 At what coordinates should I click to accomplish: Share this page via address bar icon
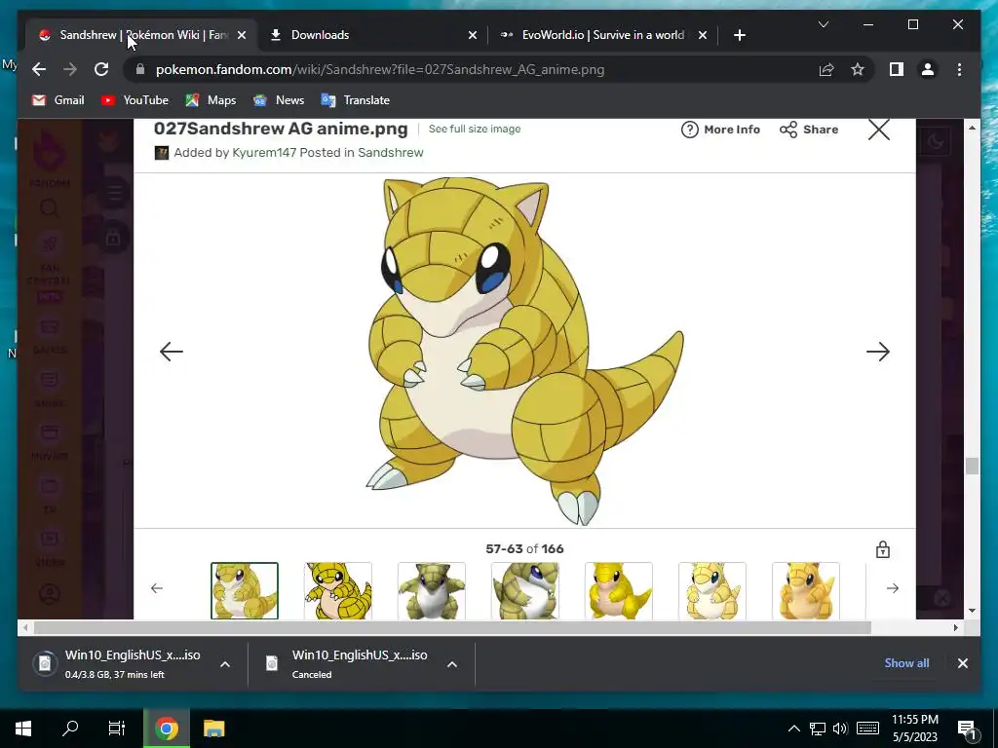[x=826, y=69]
